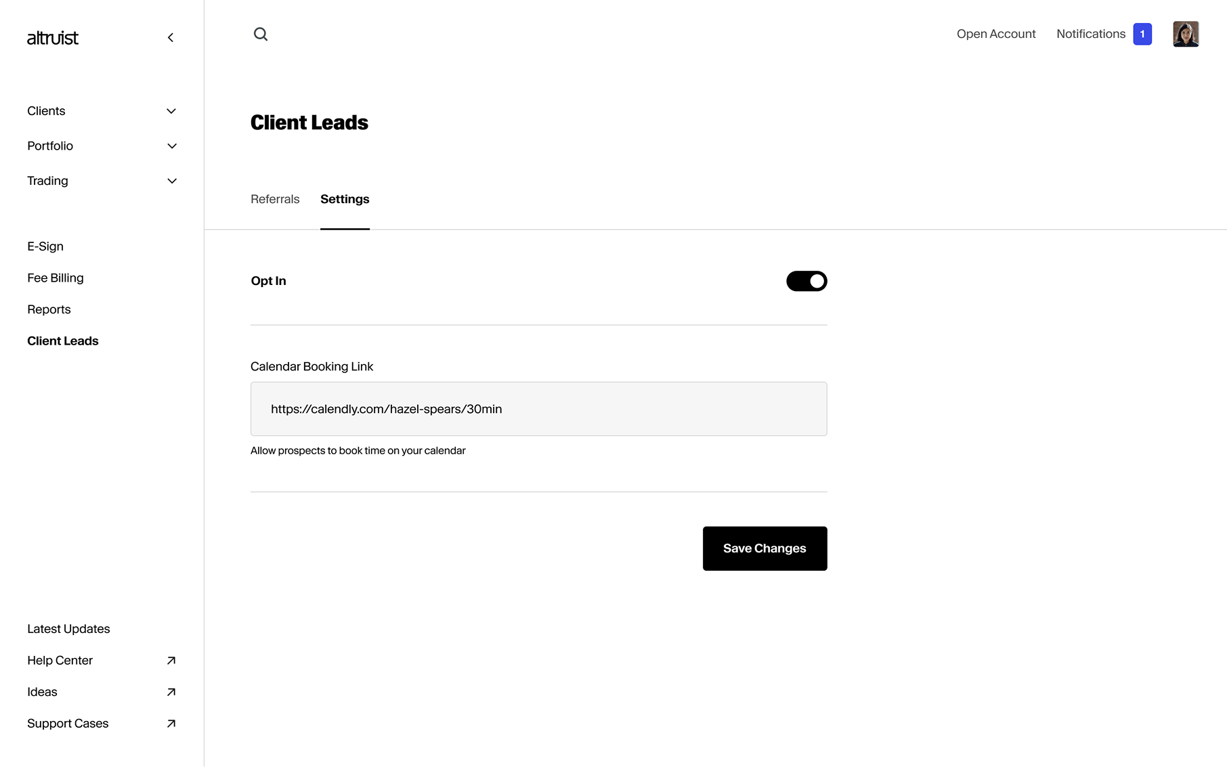Viewport: 1227px width, 767px height.
Task: Expand the Portfolio menu chevron
Action: click(x=171, y=146)
